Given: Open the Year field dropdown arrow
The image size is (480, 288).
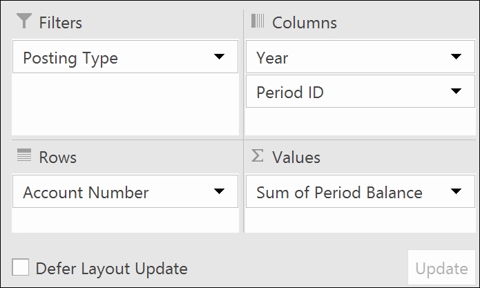Looking at the screenshot, I should 456,57.
